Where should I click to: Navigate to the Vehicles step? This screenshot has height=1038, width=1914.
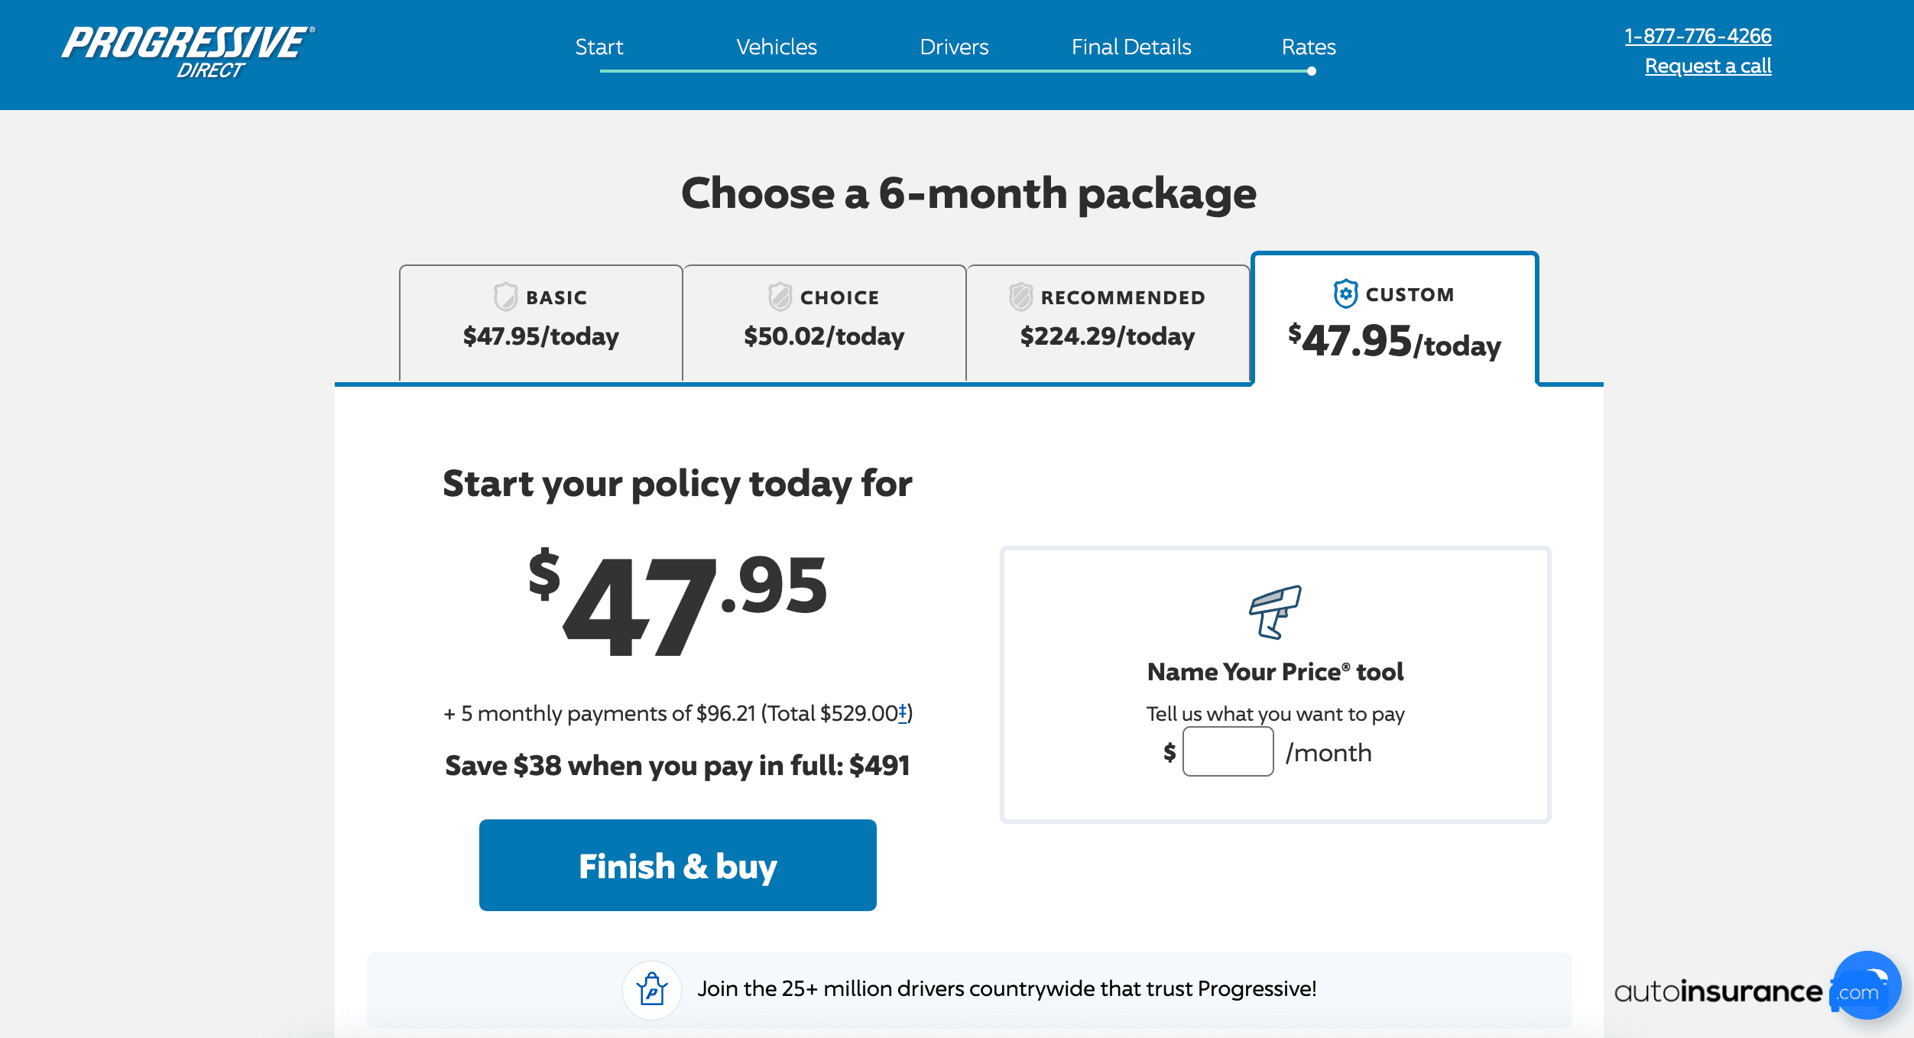tap(777, 47)
